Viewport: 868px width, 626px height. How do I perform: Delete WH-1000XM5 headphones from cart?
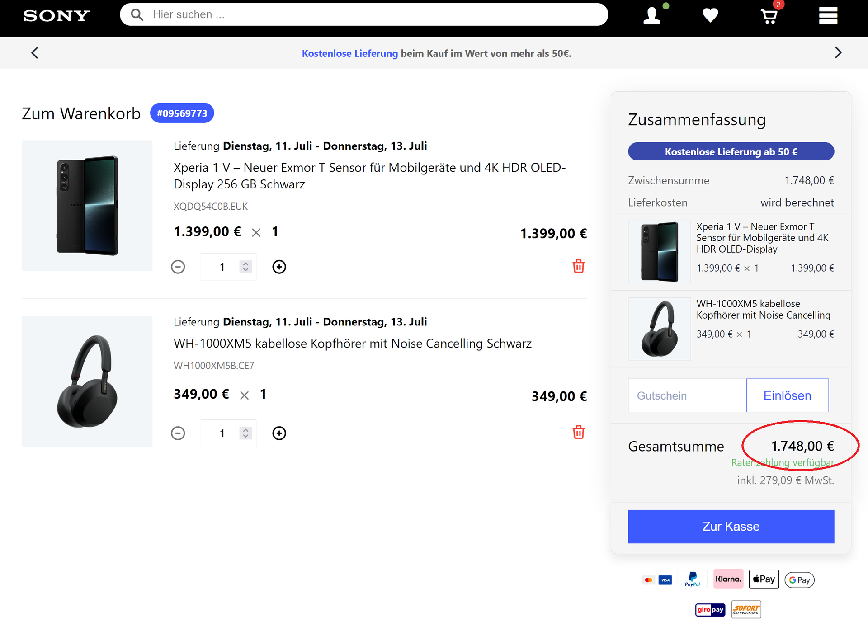[578, 433]
